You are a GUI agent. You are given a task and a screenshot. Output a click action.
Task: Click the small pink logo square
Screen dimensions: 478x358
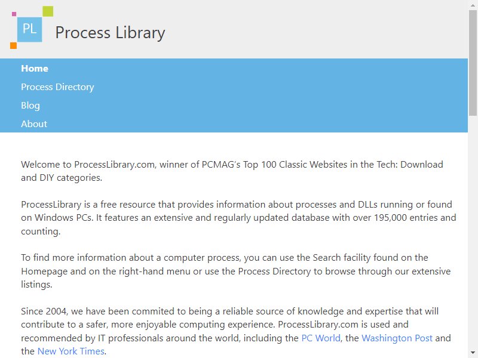tap(14, 14)
